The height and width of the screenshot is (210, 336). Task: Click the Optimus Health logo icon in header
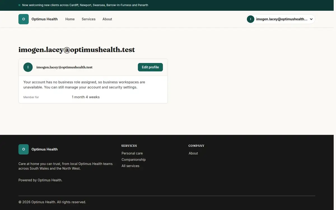[x=24, y=19]
